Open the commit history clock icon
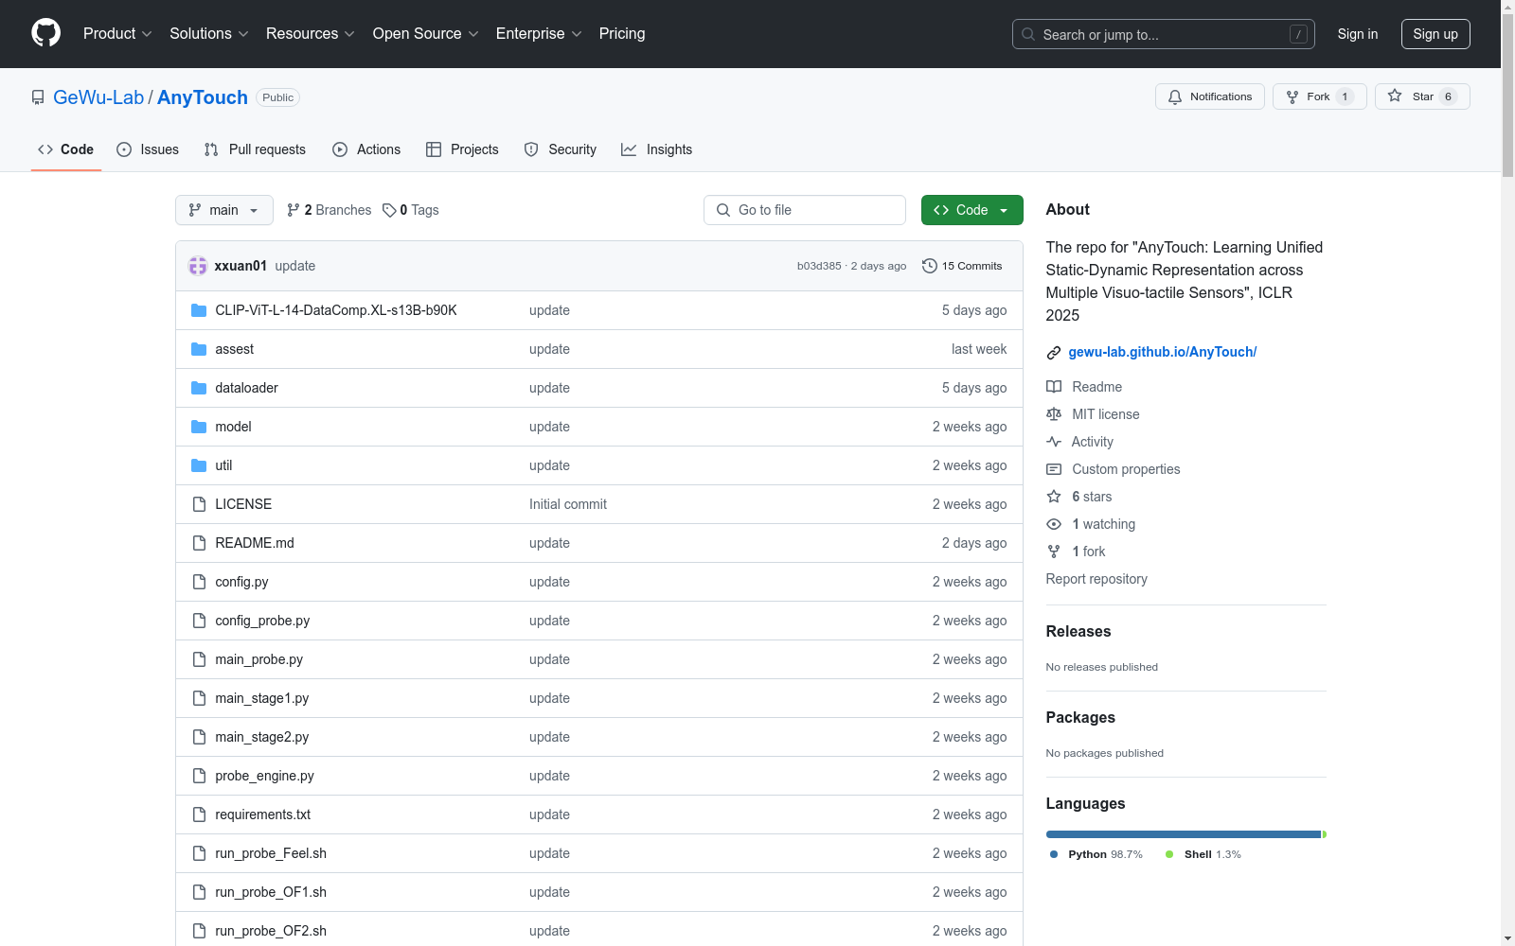1515x946 pixels. (x=930, y=266)
